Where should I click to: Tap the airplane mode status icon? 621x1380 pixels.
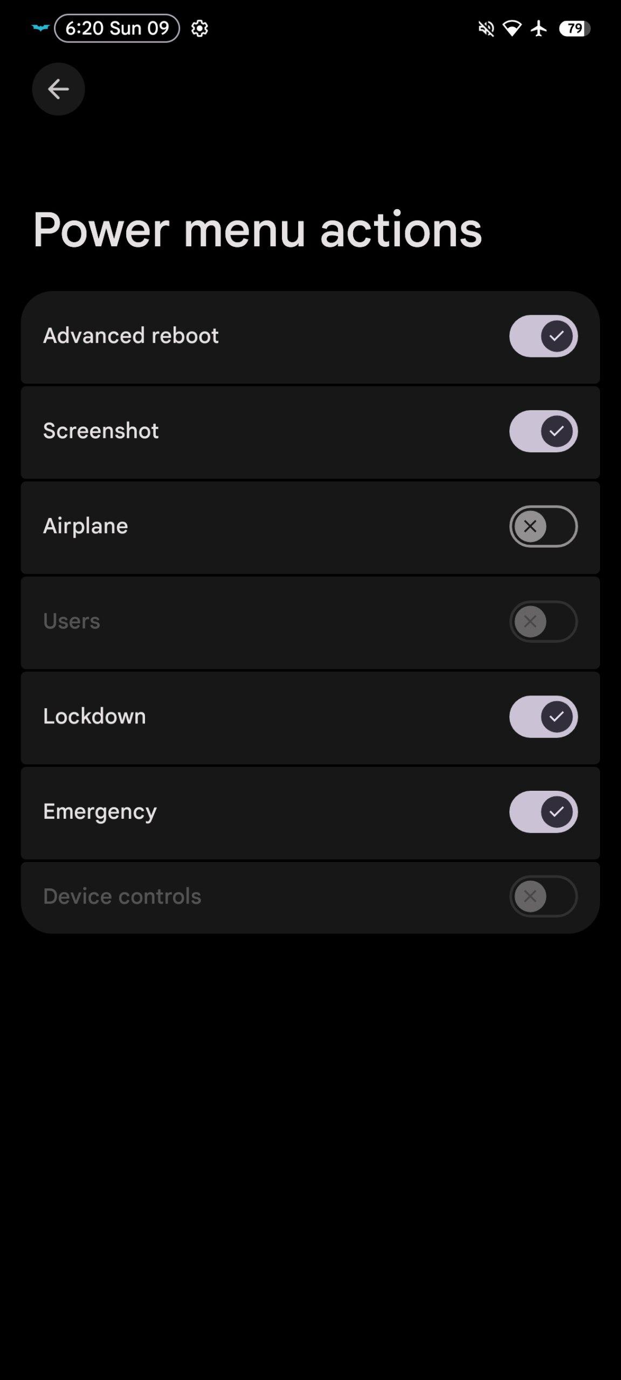coord(539,29)
